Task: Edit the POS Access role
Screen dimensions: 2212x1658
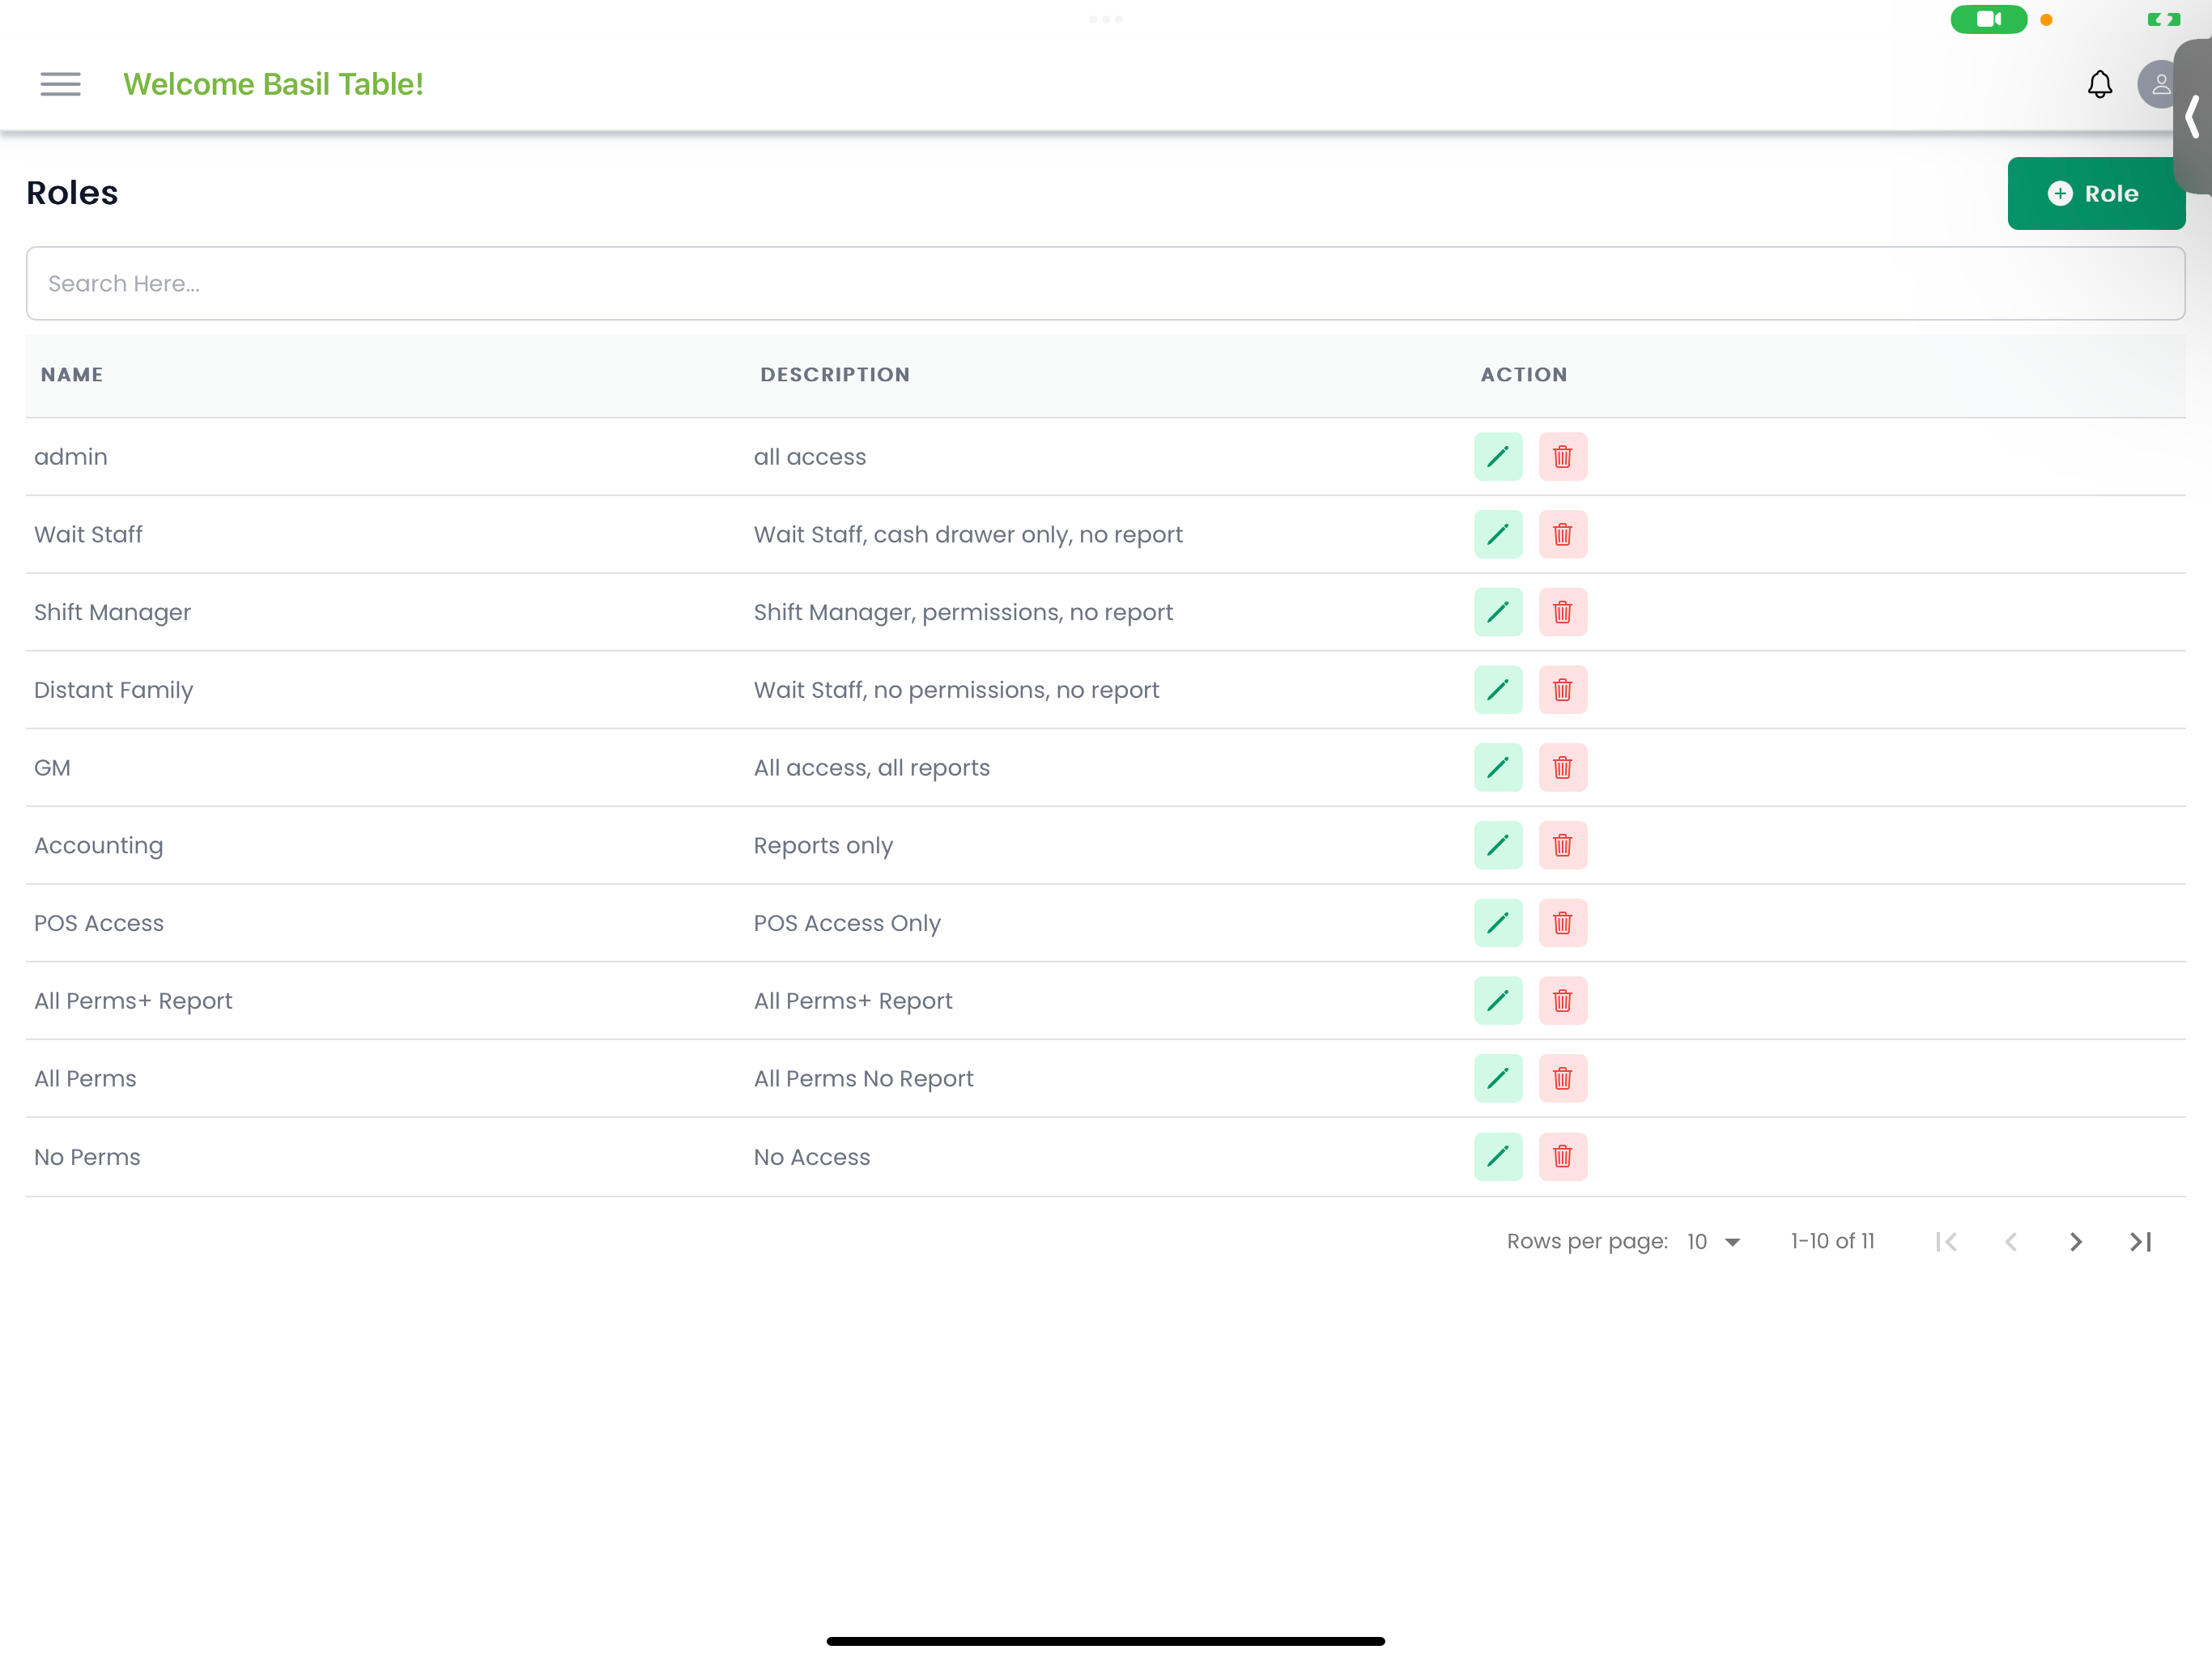Action: pos(1497,923)
